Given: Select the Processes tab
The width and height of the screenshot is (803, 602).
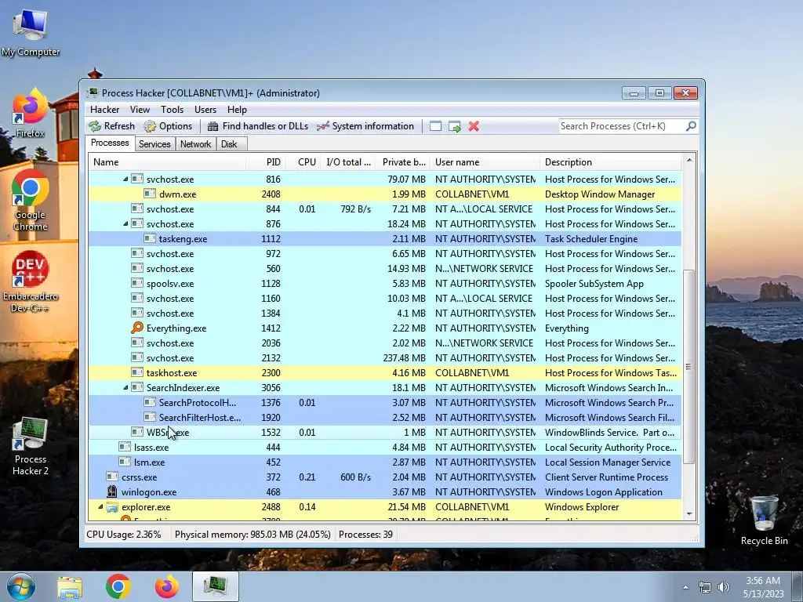Looking at the screenshot, I should coord(110,143).
